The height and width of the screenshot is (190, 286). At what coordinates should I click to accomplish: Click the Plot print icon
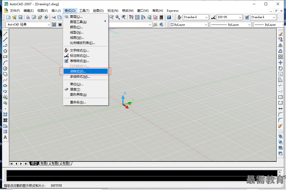click(28, 17)
